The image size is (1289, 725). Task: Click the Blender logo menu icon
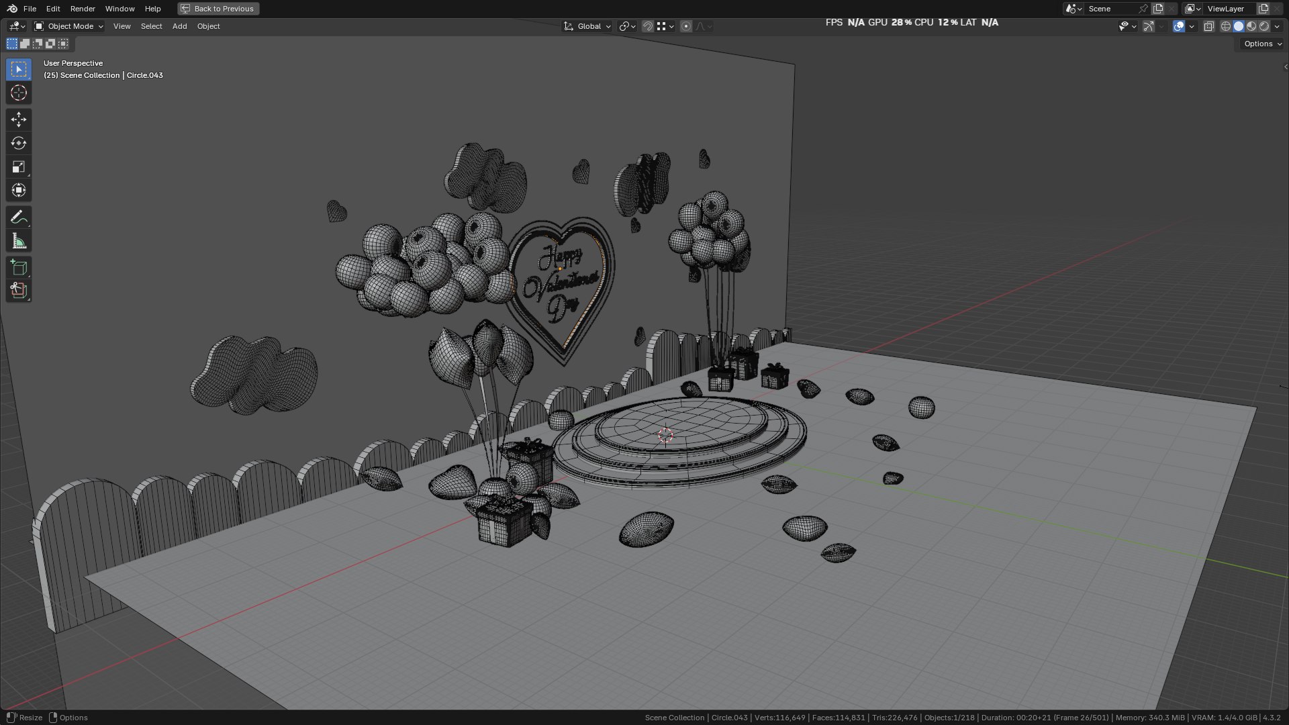(12, 9)
